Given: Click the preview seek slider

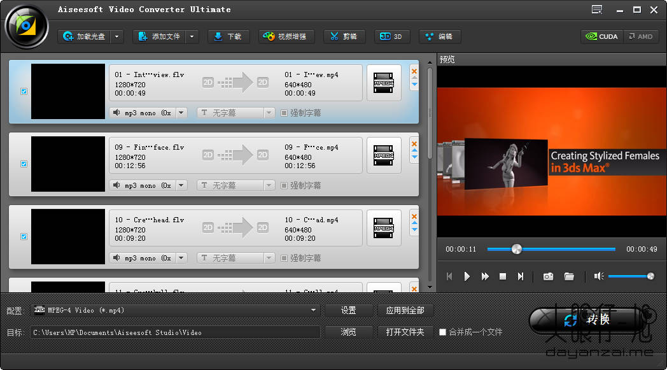Looking at the screenshot, I should pos(551,249).
